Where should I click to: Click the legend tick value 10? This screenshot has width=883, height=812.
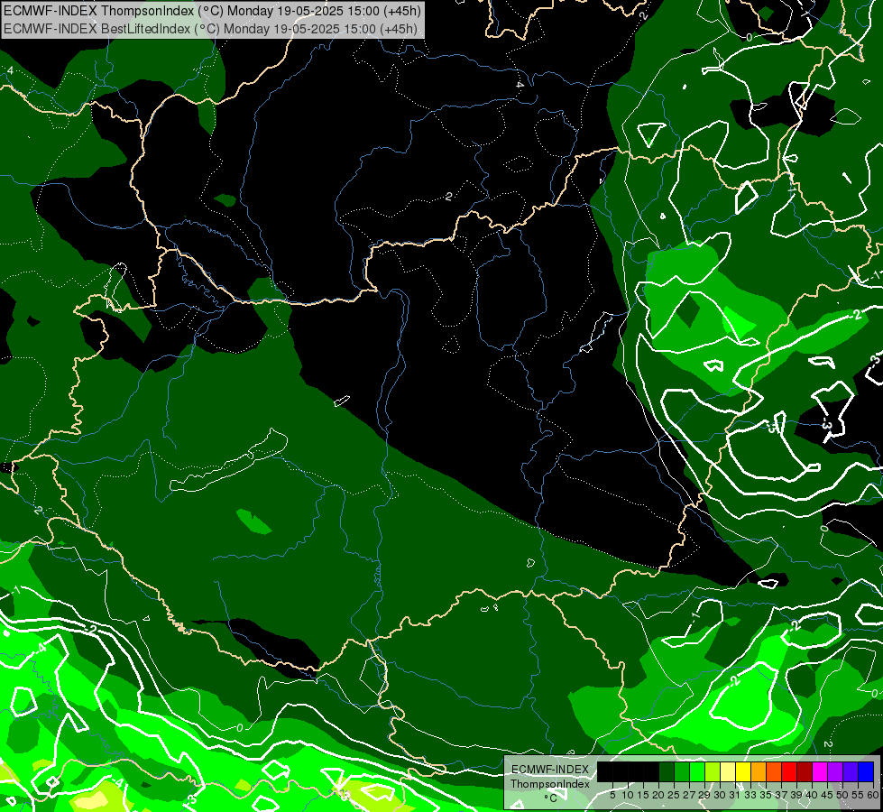click(628, 795)
